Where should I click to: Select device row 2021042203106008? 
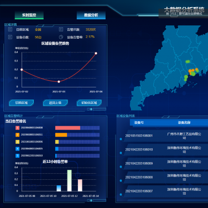click(166, 177)
